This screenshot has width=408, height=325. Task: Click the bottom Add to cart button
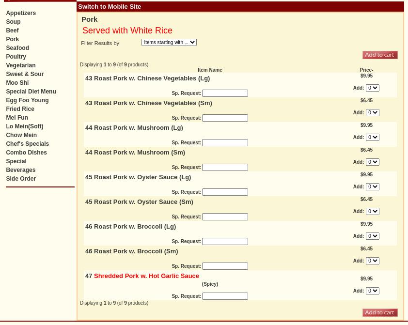click(379, 313)
